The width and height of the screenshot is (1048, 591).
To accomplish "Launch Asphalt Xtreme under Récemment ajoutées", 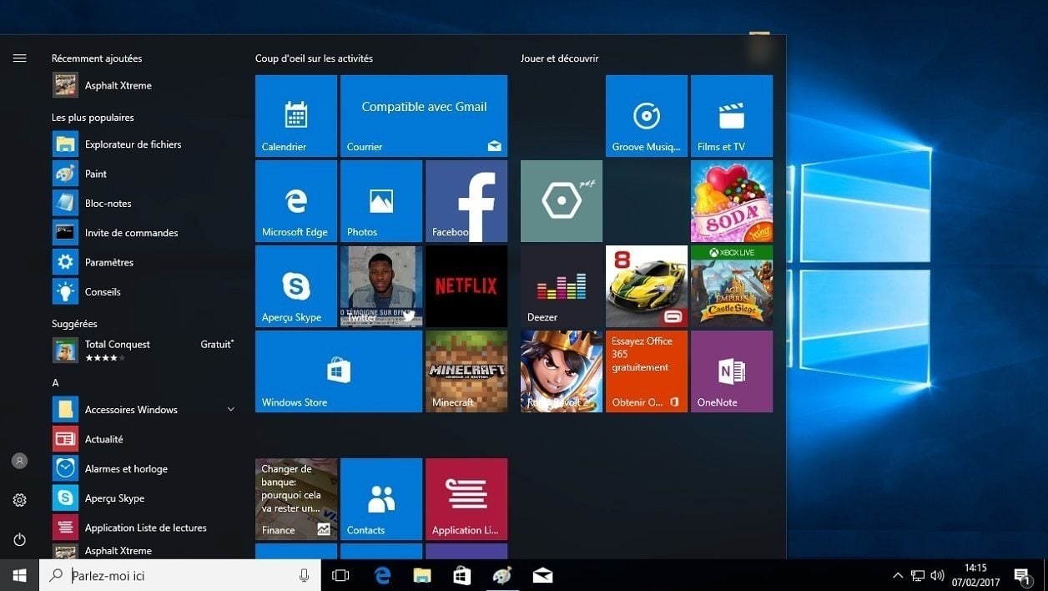I will click(144, 85).
